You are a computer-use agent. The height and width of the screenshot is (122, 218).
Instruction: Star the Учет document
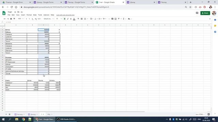(x=15, y=12)
